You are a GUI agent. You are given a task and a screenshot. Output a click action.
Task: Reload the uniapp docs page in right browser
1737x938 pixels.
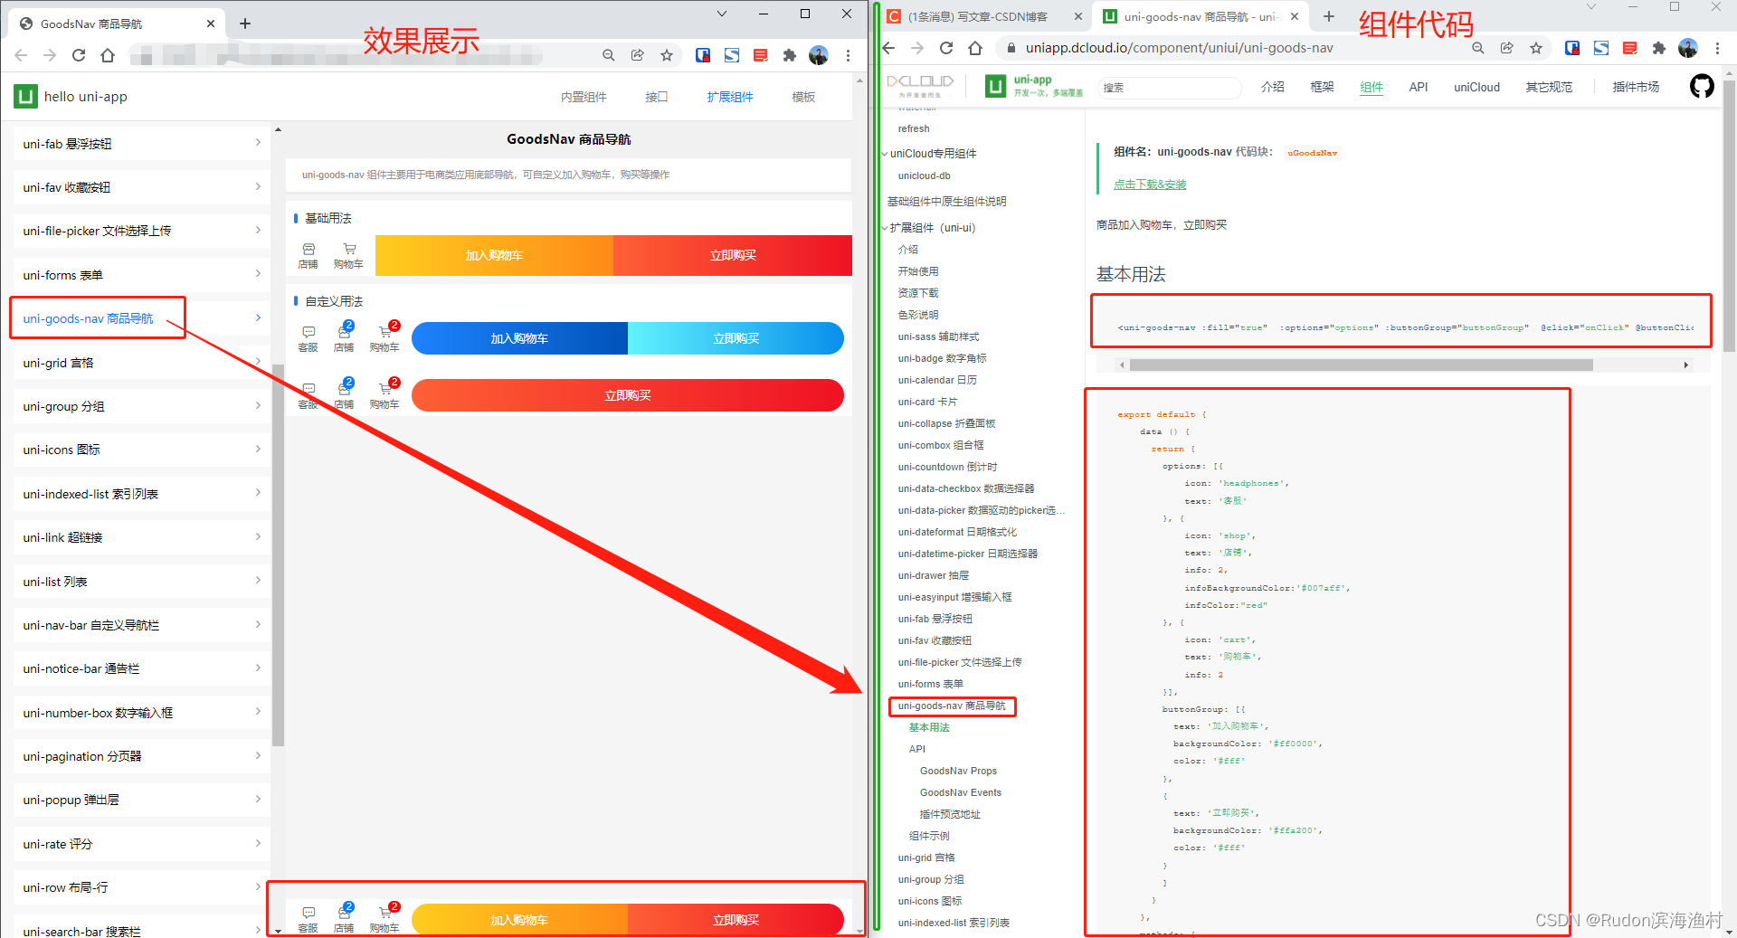(x=946, y=48)
